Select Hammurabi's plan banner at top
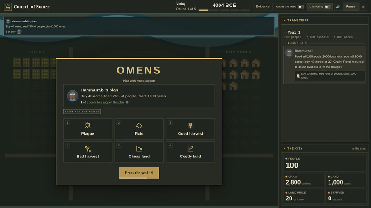The width and height of the screenshot is (371, 208). pyautogui.click(x=139, y=26)
